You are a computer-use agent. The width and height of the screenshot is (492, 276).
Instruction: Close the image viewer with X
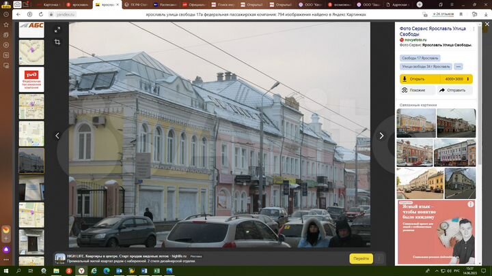487,24
